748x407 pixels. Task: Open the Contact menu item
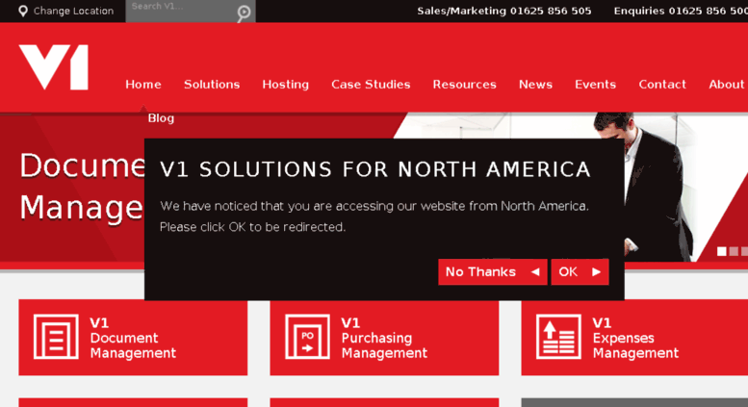[662, 85]
